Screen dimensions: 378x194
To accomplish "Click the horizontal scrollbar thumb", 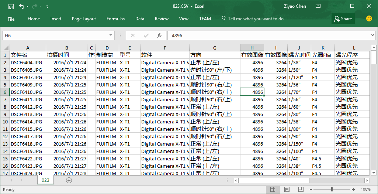I will coord(274,180).
